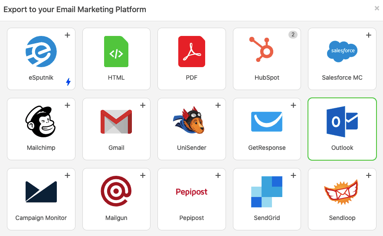The height and width of the screenshot is (236, 383).
Task: Click eSputnik's blue lightning bolt icon
Action: click(69, 82)
